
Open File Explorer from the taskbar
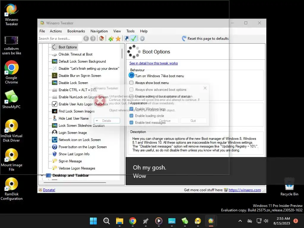[120, 221]
